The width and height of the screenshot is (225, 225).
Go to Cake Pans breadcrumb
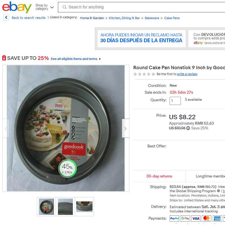[172, 18]
